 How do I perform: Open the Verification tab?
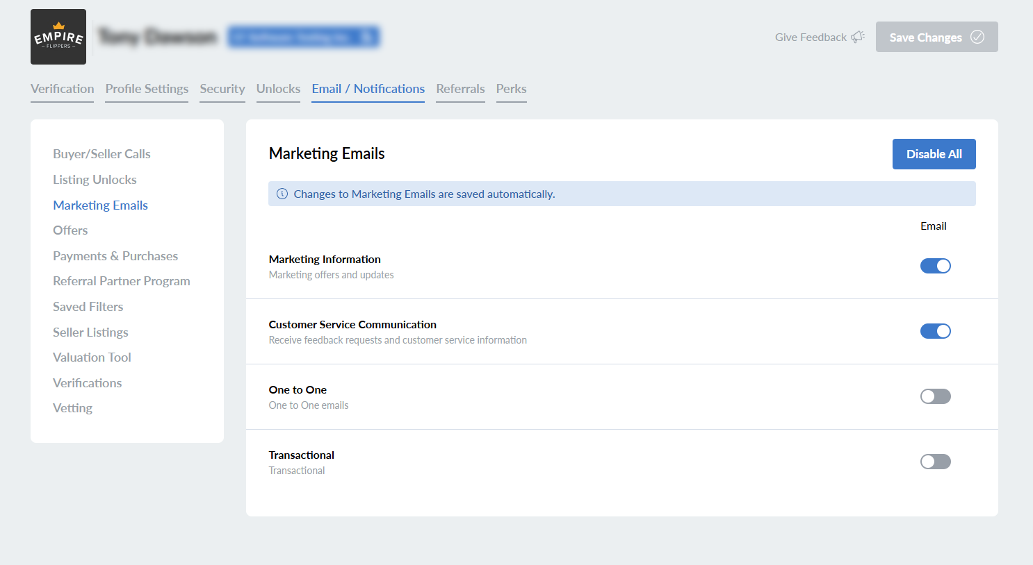[x=62, y=89]
